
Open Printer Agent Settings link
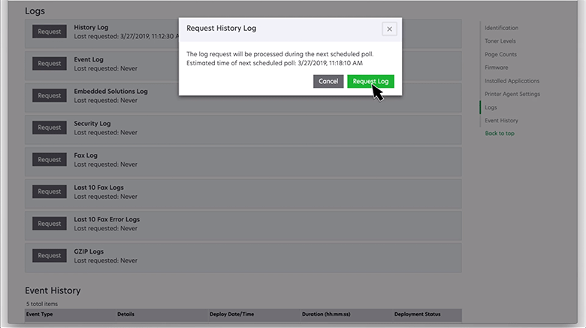(x=512, y=94)
